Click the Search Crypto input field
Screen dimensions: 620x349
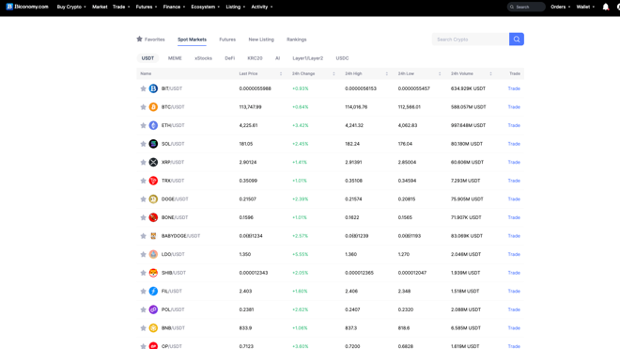(471, 40)
